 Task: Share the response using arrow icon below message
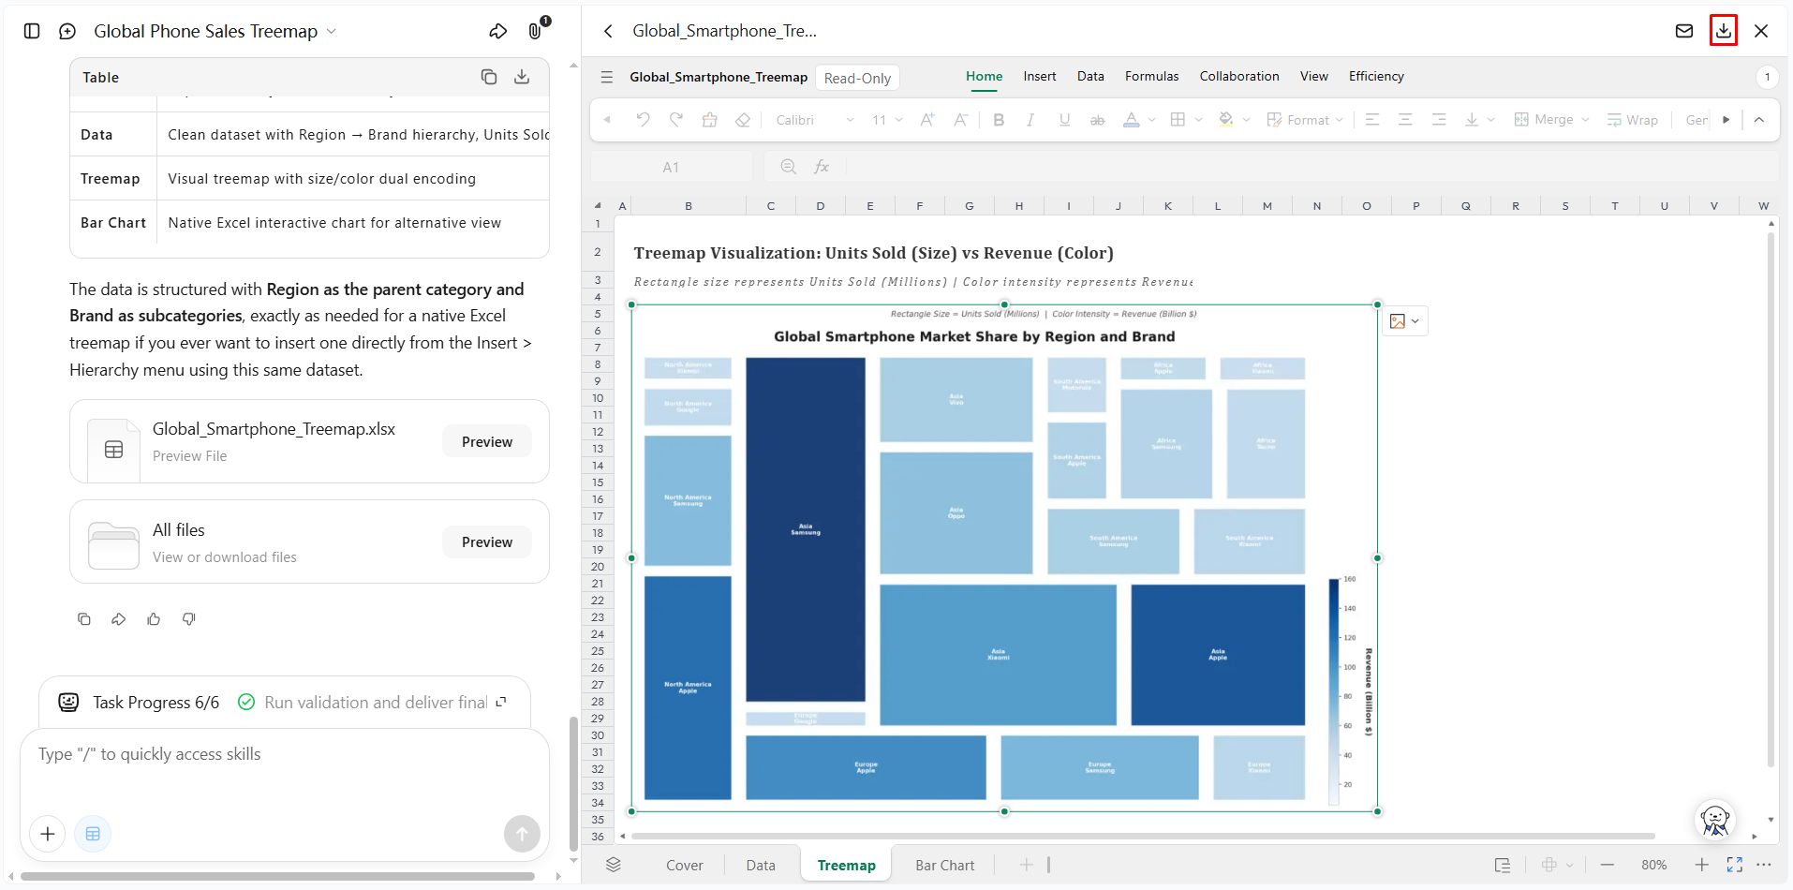click(119, 619)
